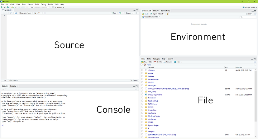The height and width of the screenshot is (139, 258).
Task: Check the box next to CacaoEncoder folder
Action: click(142, 79)
